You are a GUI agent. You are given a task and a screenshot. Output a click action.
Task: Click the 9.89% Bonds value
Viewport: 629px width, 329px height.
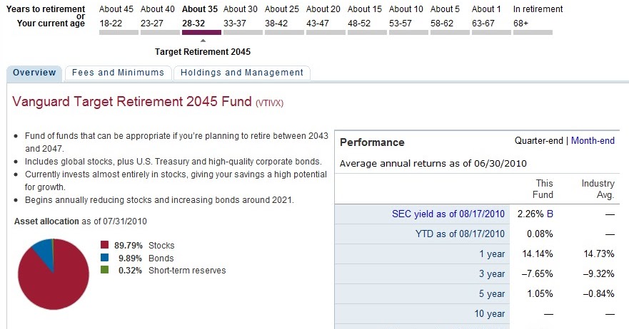tap(130, 258)
